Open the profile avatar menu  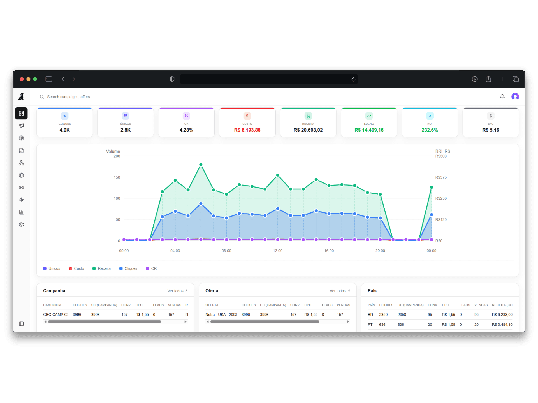tap(515, 97)
